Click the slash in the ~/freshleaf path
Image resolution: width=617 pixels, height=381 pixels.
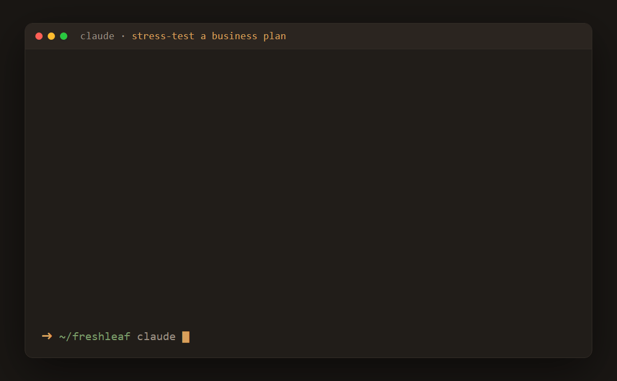pos(68,337)
